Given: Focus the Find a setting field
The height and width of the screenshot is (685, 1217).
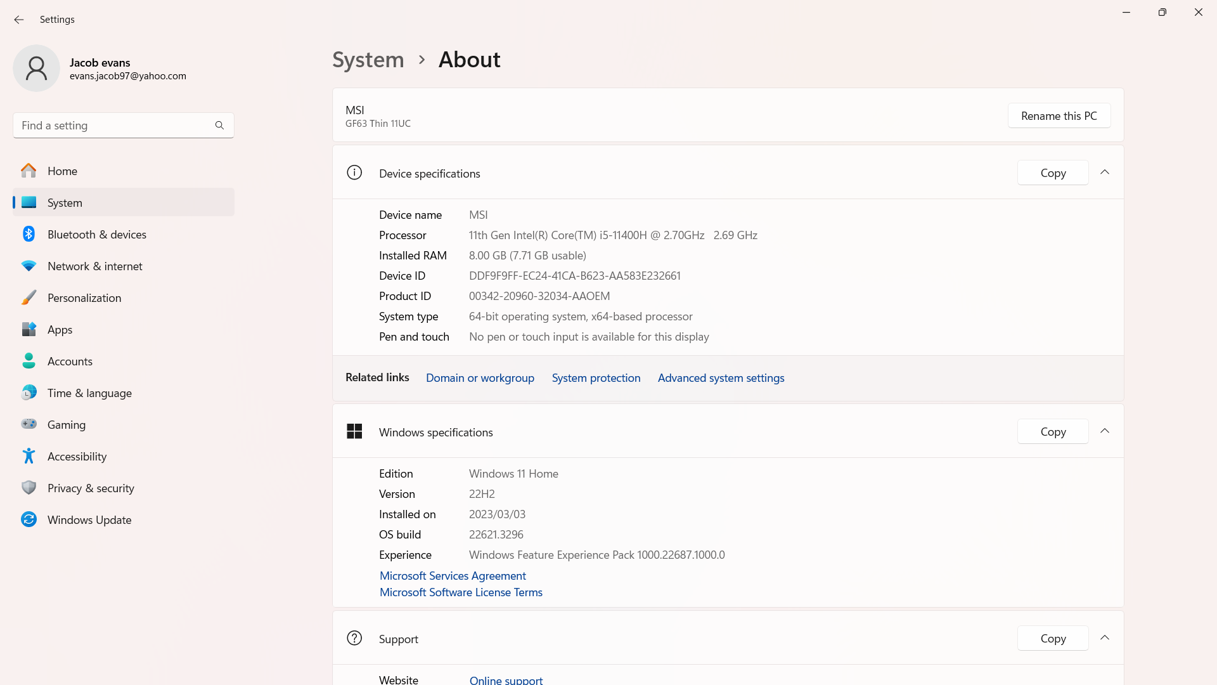Looking at the screenshot, I should click(124, 126).
